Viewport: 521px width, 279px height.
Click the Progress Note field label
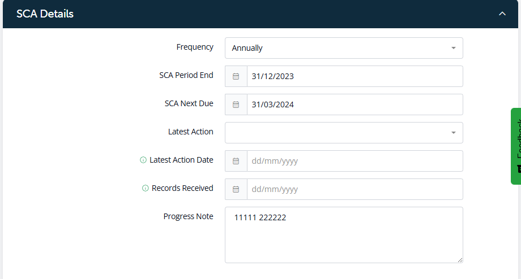tap(188, 216)
